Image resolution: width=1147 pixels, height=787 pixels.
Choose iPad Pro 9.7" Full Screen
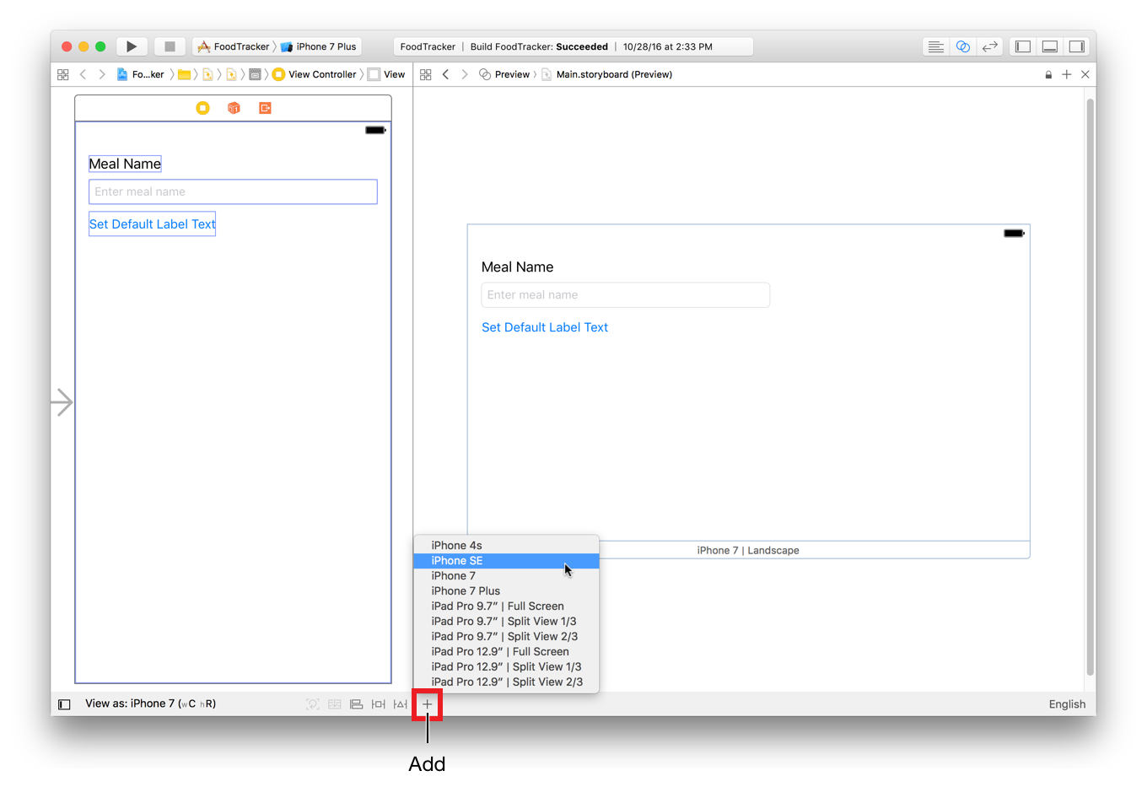coord(506,606)
